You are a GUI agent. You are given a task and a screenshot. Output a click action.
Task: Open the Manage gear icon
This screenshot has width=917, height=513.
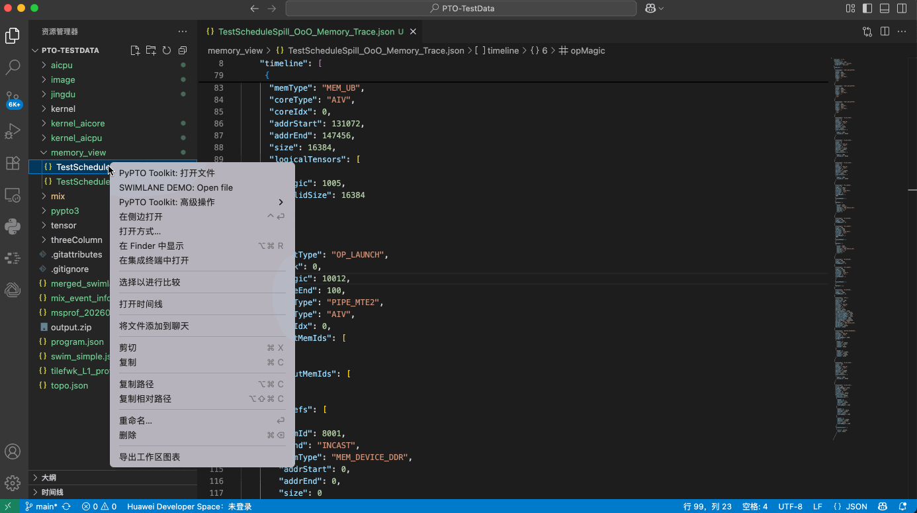tap(13, 483)
